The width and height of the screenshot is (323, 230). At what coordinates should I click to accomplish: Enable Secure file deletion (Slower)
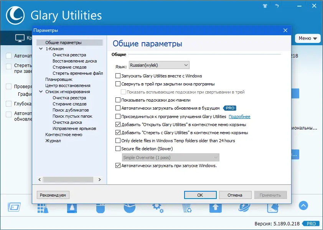coord(118,149)
